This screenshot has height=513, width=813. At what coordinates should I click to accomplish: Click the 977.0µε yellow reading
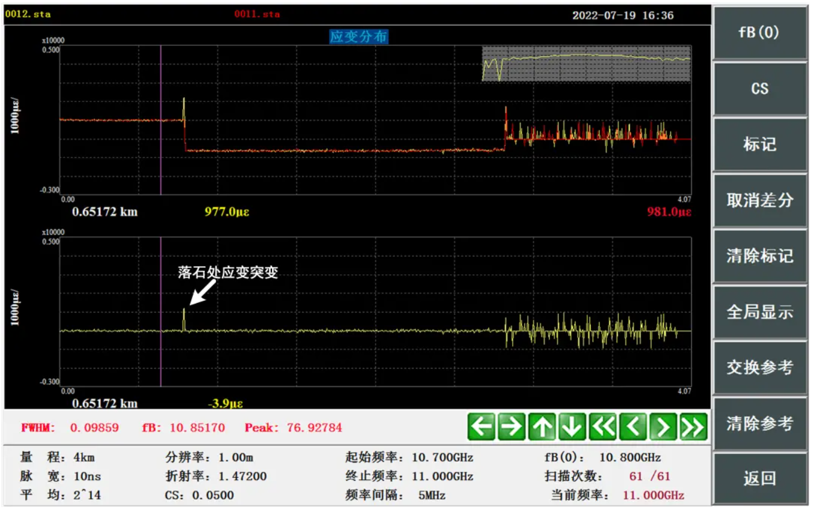click(227, 211)
